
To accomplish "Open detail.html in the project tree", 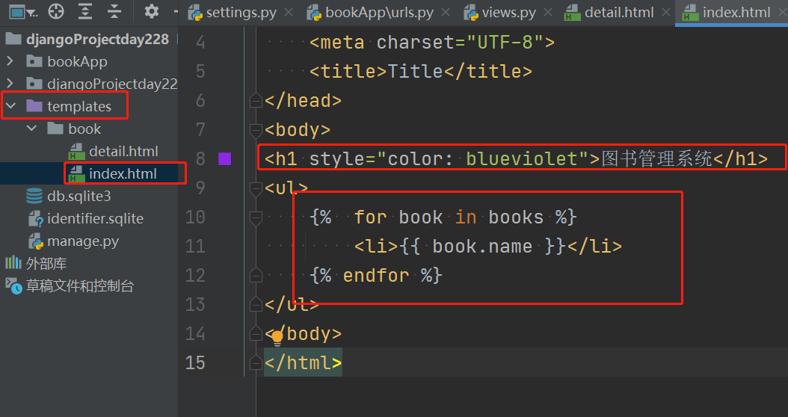I will 123,151.
